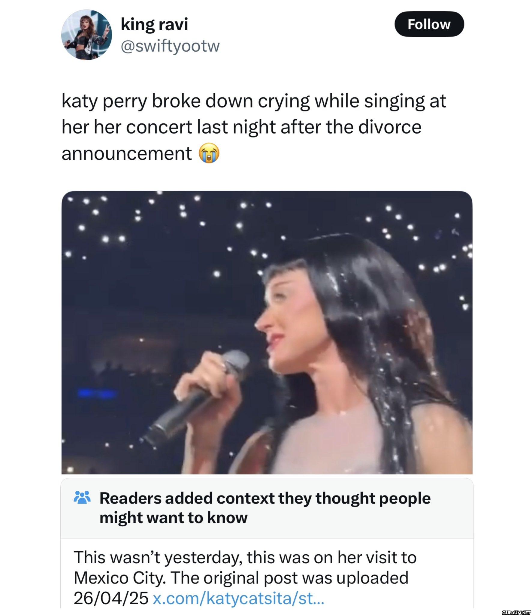532x615 pixels.
Task: Click the Follow button
Action: [429, 24]
